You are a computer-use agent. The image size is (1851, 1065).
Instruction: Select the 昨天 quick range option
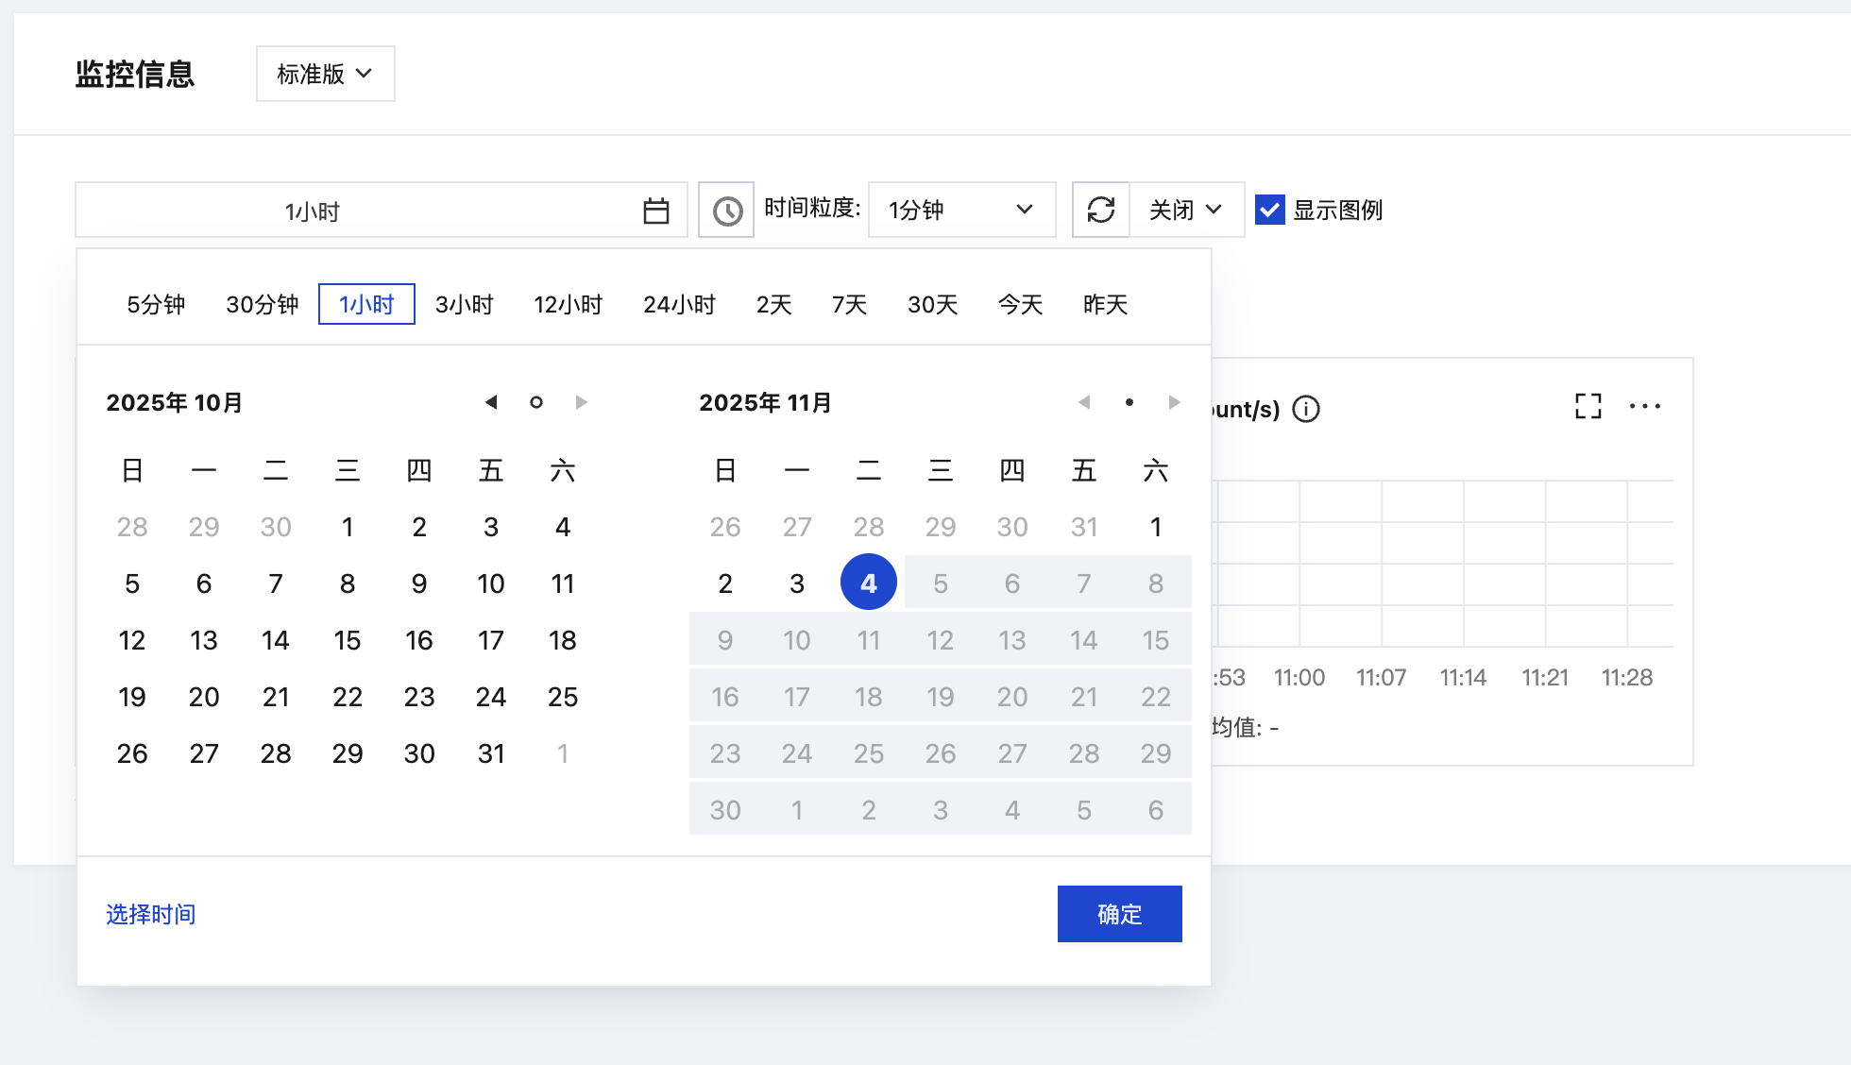click(1105, 304)
